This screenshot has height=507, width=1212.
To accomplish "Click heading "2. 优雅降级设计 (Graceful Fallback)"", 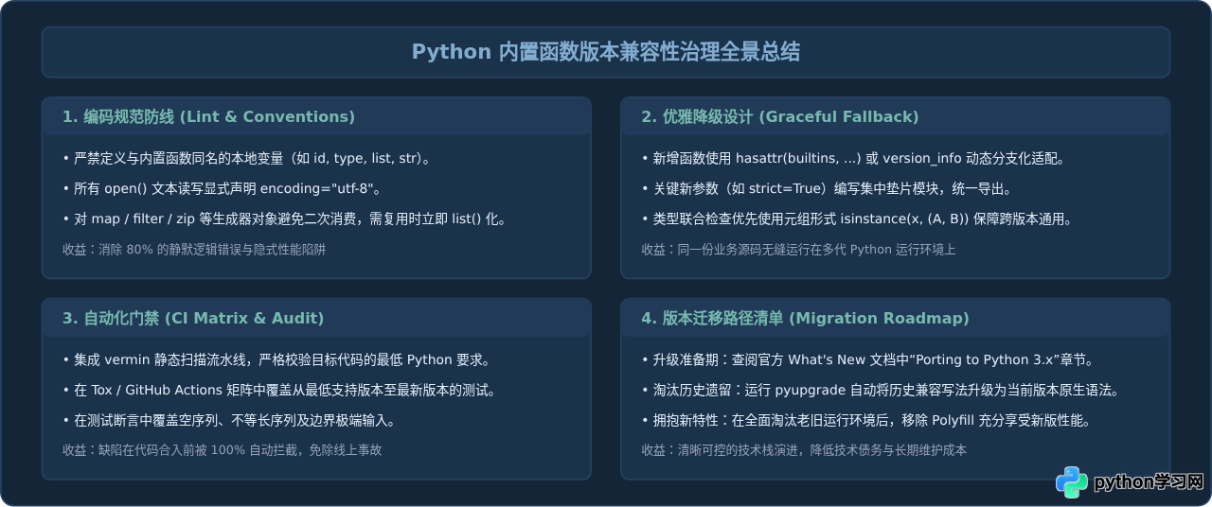I will 780,117.
